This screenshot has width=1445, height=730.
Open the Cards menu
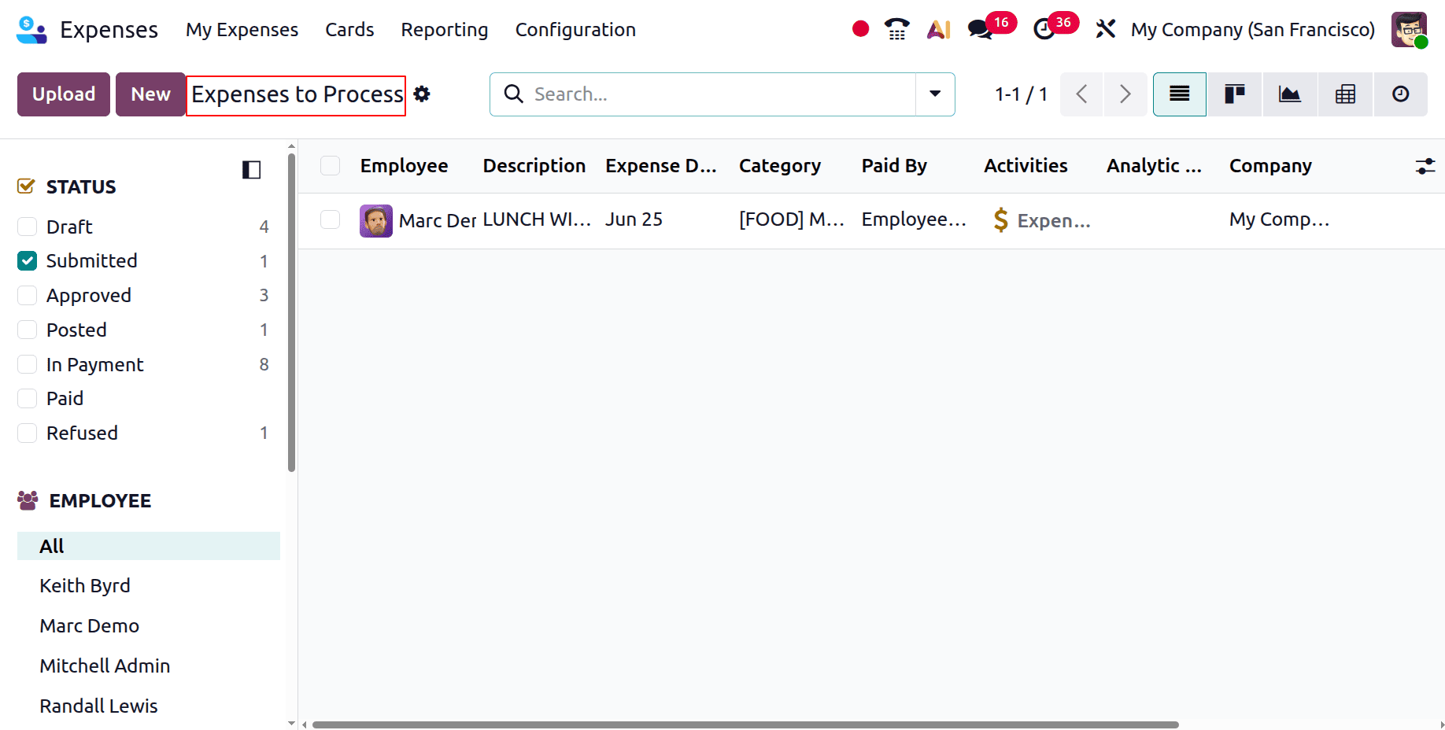pos(349,30)
